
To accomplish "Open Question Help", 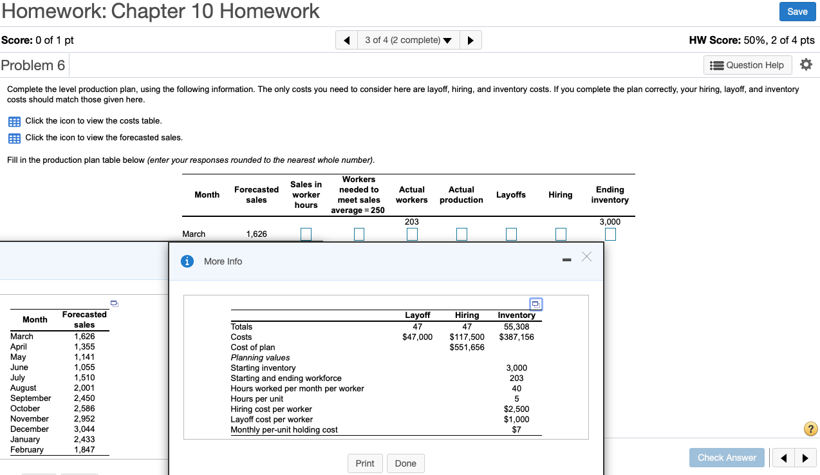I will click(747, 65).
